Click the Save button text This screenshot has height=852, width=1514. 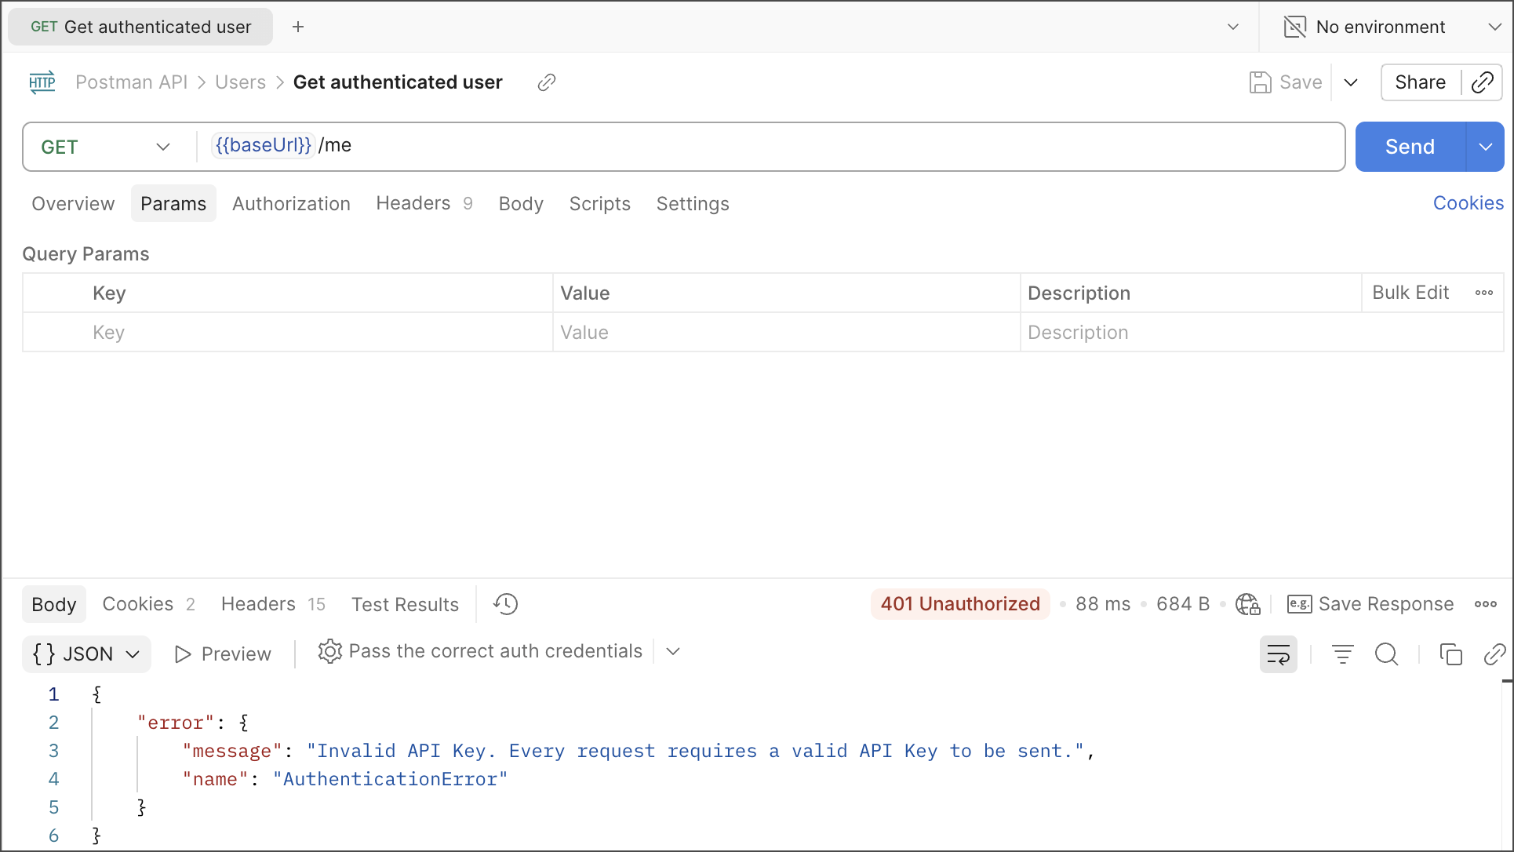tap(1301, 82)
